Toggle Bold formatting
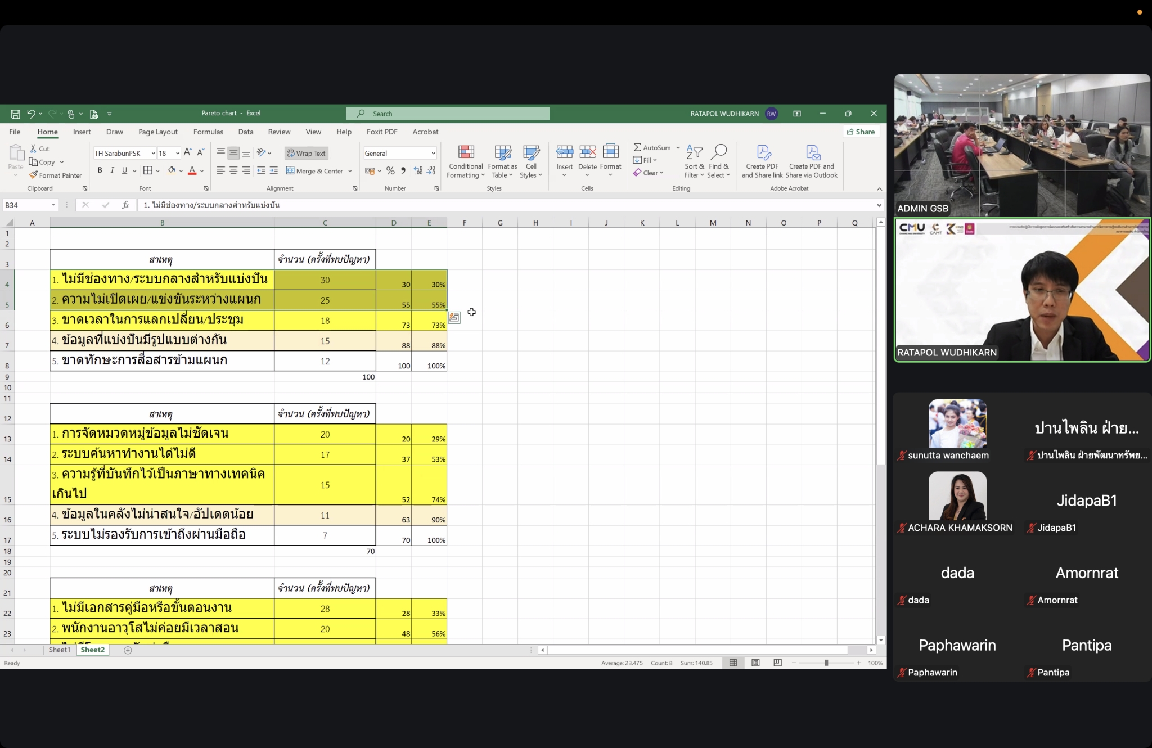 100,170
